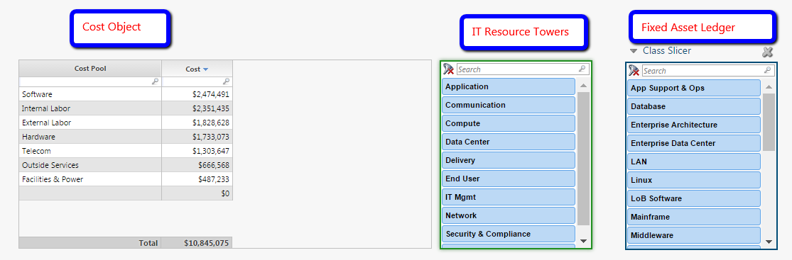Click the Class Slicer scrollbar thumb
The height and width of the screenshot is (260, 792).
(769, 122)
